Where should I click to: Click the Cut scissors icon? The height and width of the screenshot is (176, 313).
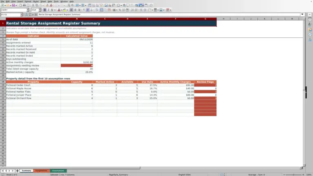33,5
